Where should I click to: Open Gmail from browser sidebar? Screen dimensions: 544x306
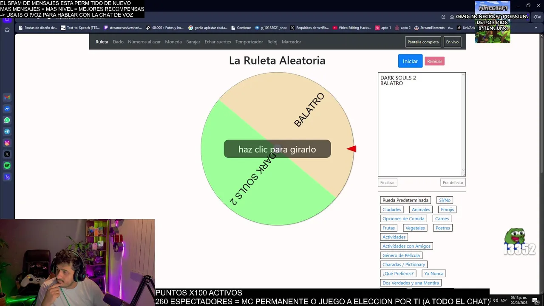point(7,97)
